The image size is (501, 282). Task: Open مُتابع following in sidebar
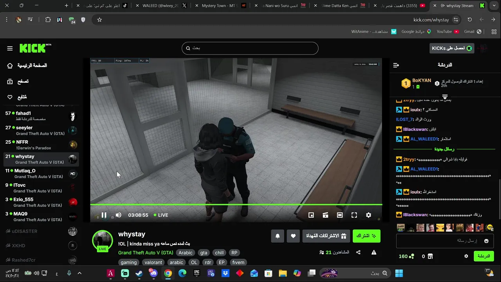pyautogui.click(x=17, y=97)
